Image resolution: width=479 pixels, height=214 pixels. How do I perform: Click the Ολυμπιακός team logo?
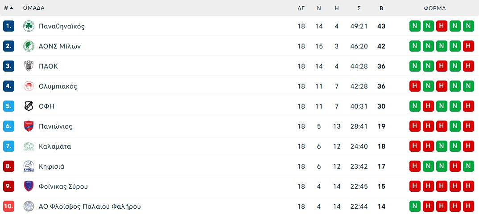tap(29, 86)
